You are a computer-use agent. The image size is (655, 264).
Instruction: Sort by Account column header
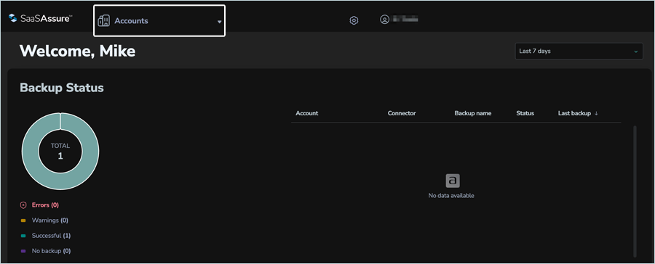[306, 113]
